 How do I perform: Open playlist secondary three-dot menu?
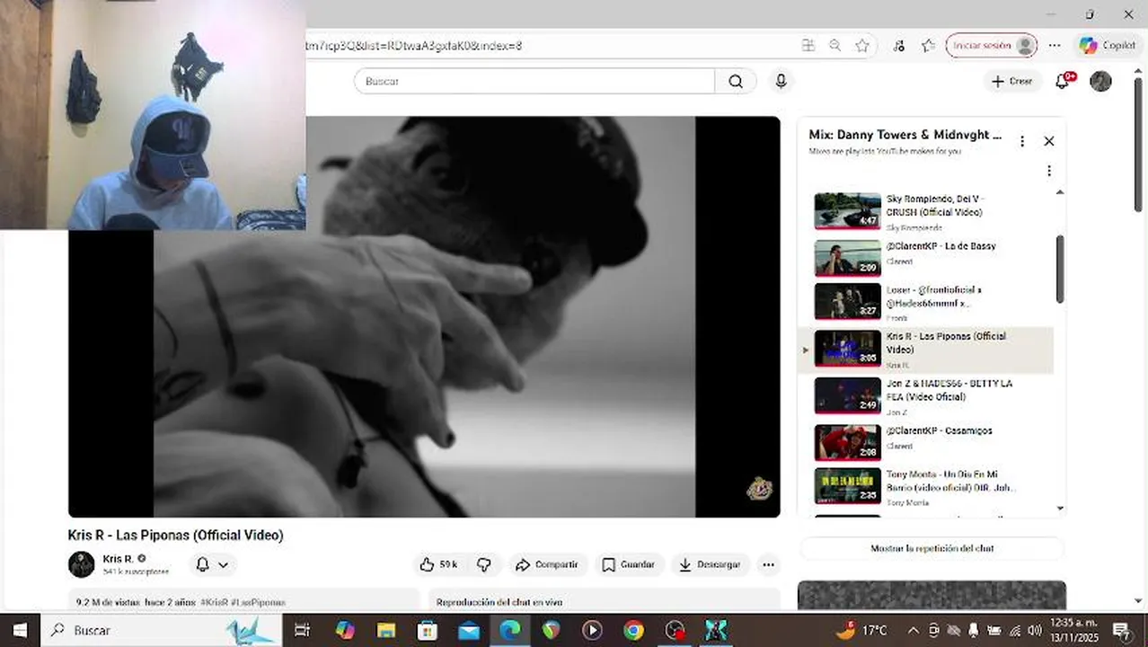1049,171
